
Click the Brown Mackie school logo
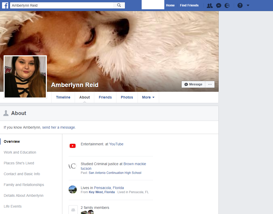pyautogui.click(x=73, y=166)
